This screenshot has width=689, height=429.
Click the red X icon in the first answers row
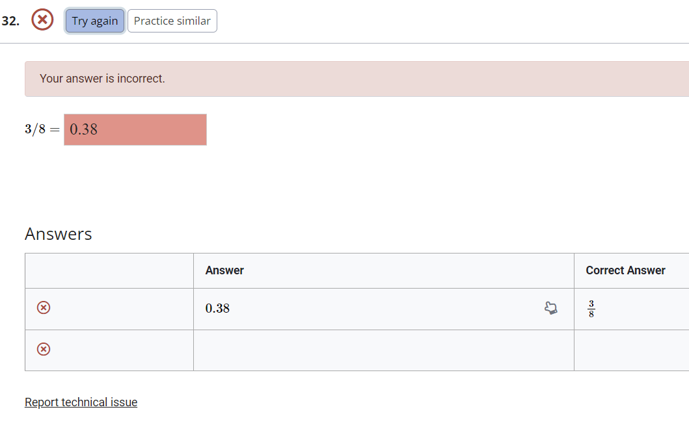44,308
